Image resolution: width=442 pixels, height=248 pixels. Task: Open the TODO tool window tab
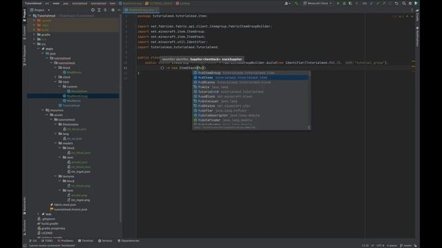[47, 240]
